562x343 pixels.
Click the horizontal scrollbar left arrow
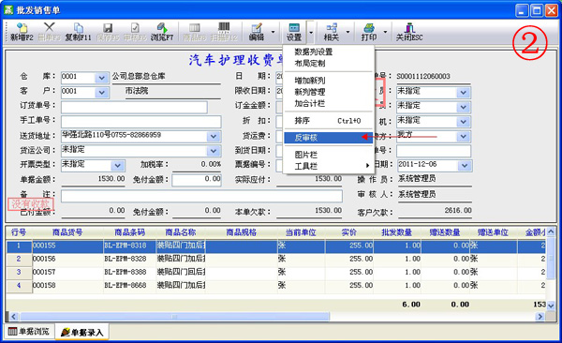point(14,317)
